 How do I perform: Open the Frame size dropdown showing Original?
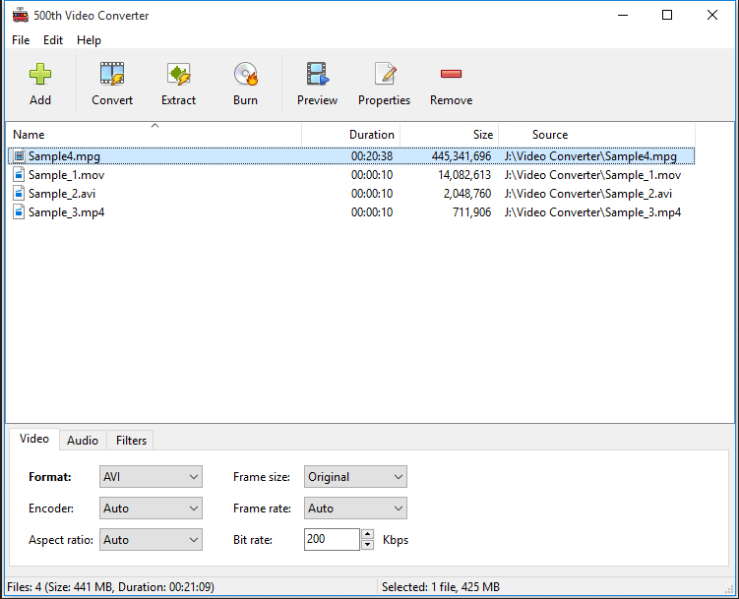point(355,477)
